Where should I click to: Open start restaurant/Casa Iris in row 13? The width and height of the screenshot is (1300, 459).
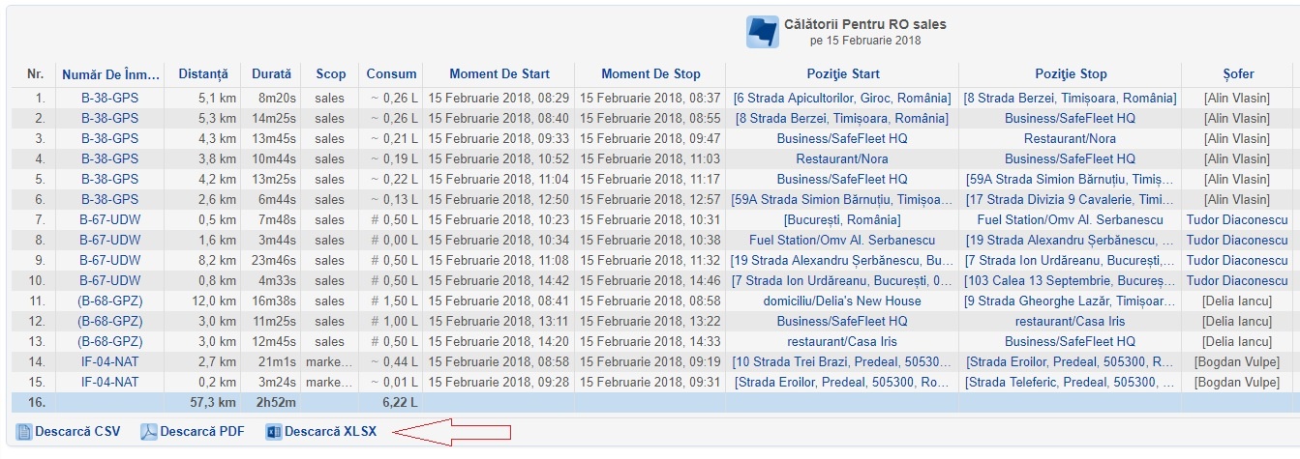click(x=842, y=342)
